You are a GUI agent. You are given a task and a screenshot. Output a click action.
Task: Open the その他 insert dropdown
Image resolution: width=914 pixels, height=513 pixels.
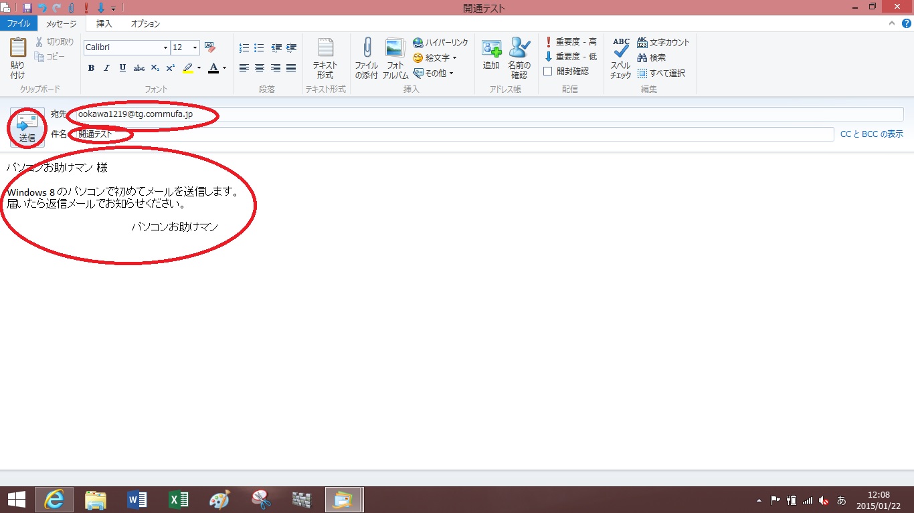[x=433, y=73]
